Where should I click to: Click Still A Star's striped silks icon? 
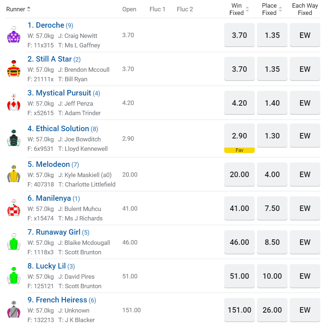click(14, 69)
